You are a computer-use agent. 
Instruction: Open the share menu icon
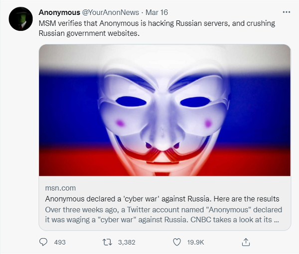click(x=245, y=242)
